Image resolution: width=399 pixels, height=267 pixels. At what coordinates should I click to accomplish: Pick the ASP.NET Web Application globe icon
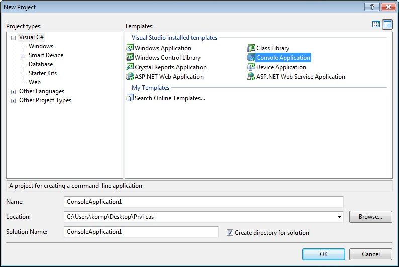tap(130, 76)
